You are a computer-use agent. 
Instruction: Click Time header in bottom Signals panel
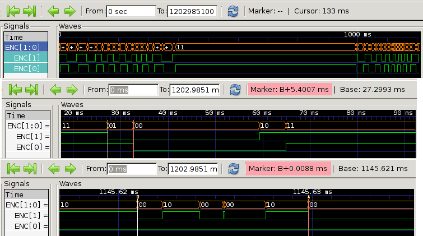pyautogui.click(x=26, y=195)
